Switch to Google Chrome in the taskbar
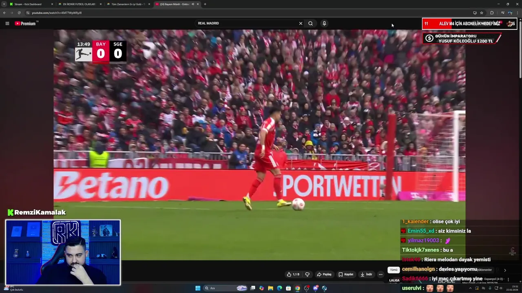This screenshot has height=293, width=522. tap(297, 288)
